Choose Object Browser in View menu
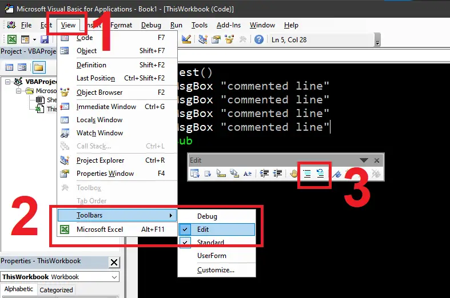 pos(118,92)
